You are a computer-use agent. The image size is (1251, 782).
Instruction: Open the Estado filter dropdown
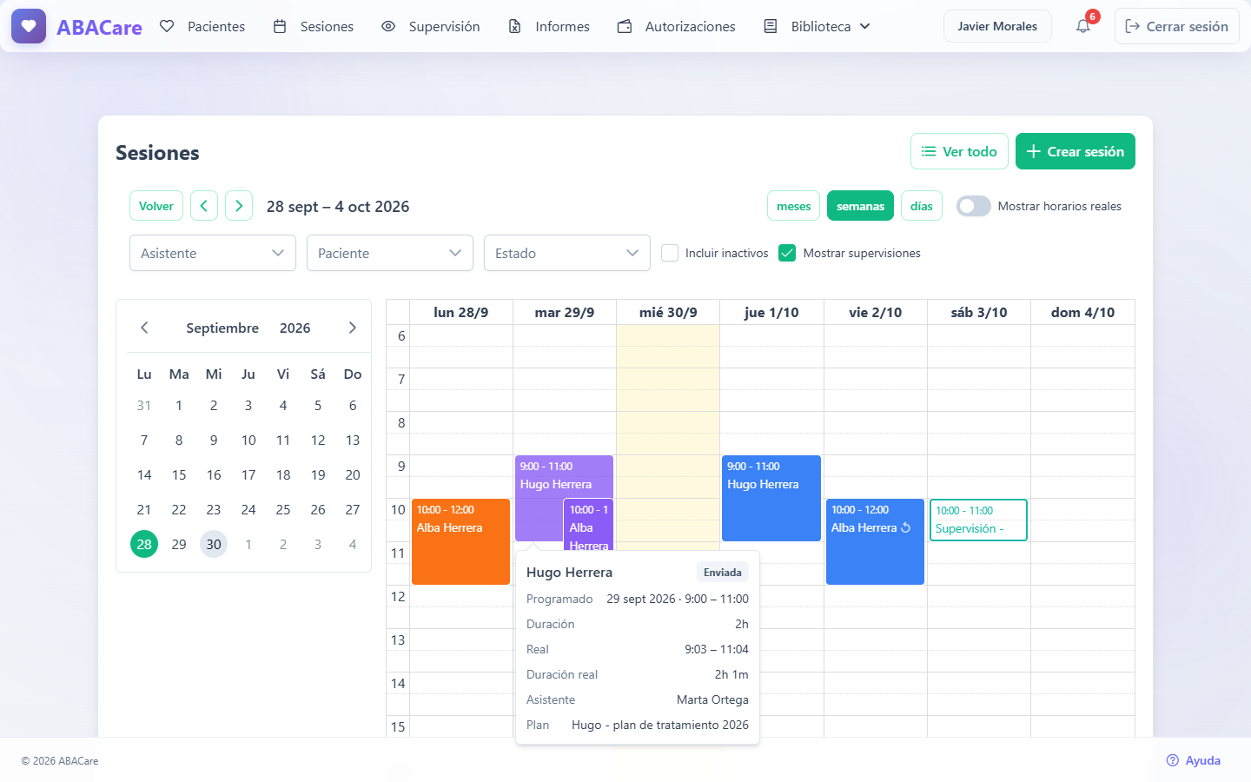567,253
